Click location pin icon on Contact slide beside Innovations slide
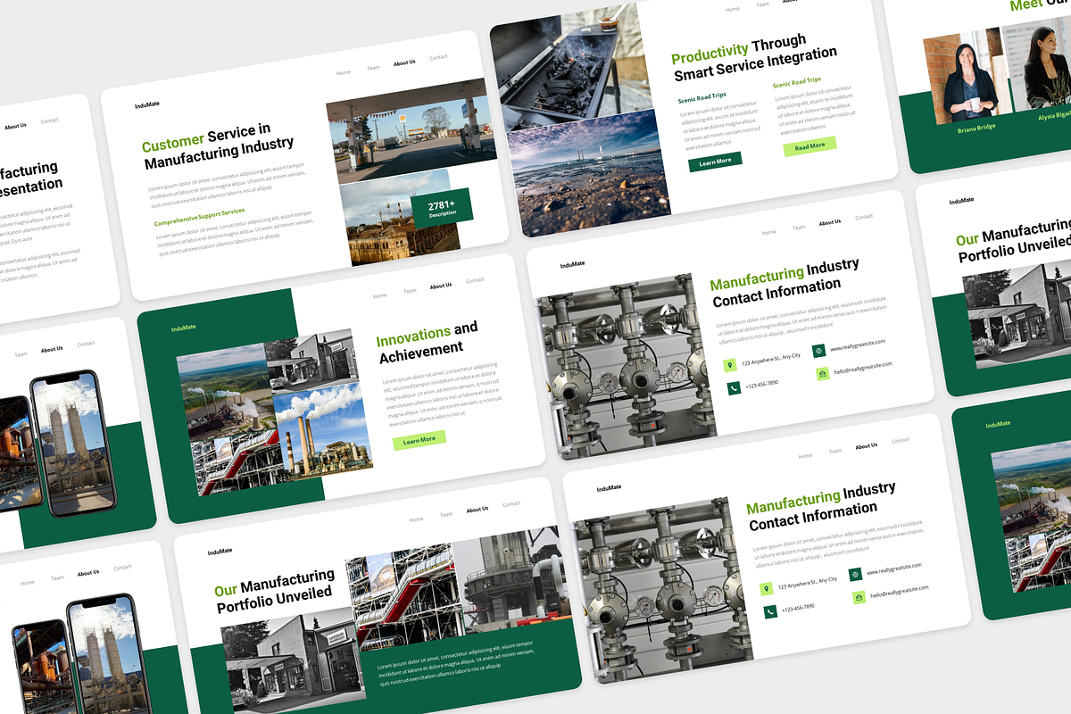The width and height of the screenshot is (1071, 714). click(731, 364)
